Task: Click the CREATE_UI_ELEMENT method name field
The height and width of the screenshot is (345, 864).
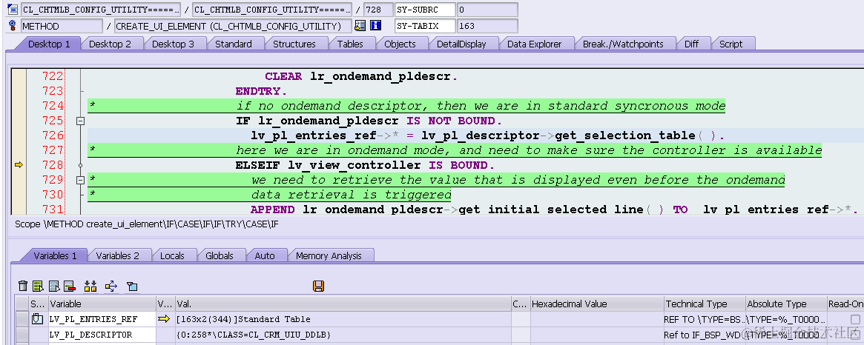Action: [x=233, y=26]
